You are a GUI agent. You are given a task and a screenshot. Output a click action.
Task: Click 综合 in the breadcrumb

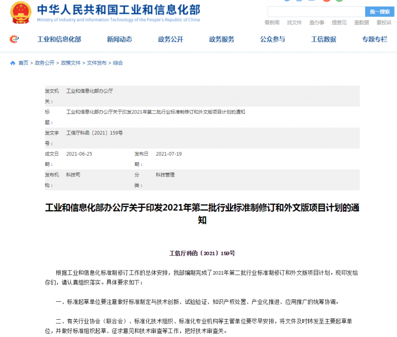118,63
